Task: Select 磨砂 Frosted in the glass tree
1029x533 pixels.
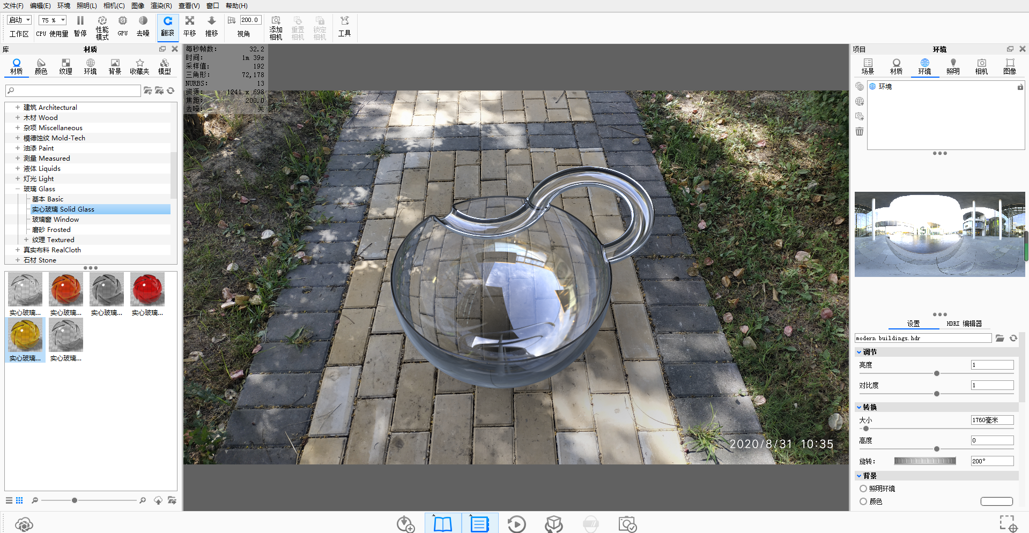Action: click(x=51, y=230)
